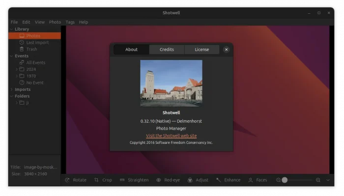The height and width of the screenshot is (196, 344).
Task: Click the zoom slider handle
Action: click(285, 180)
